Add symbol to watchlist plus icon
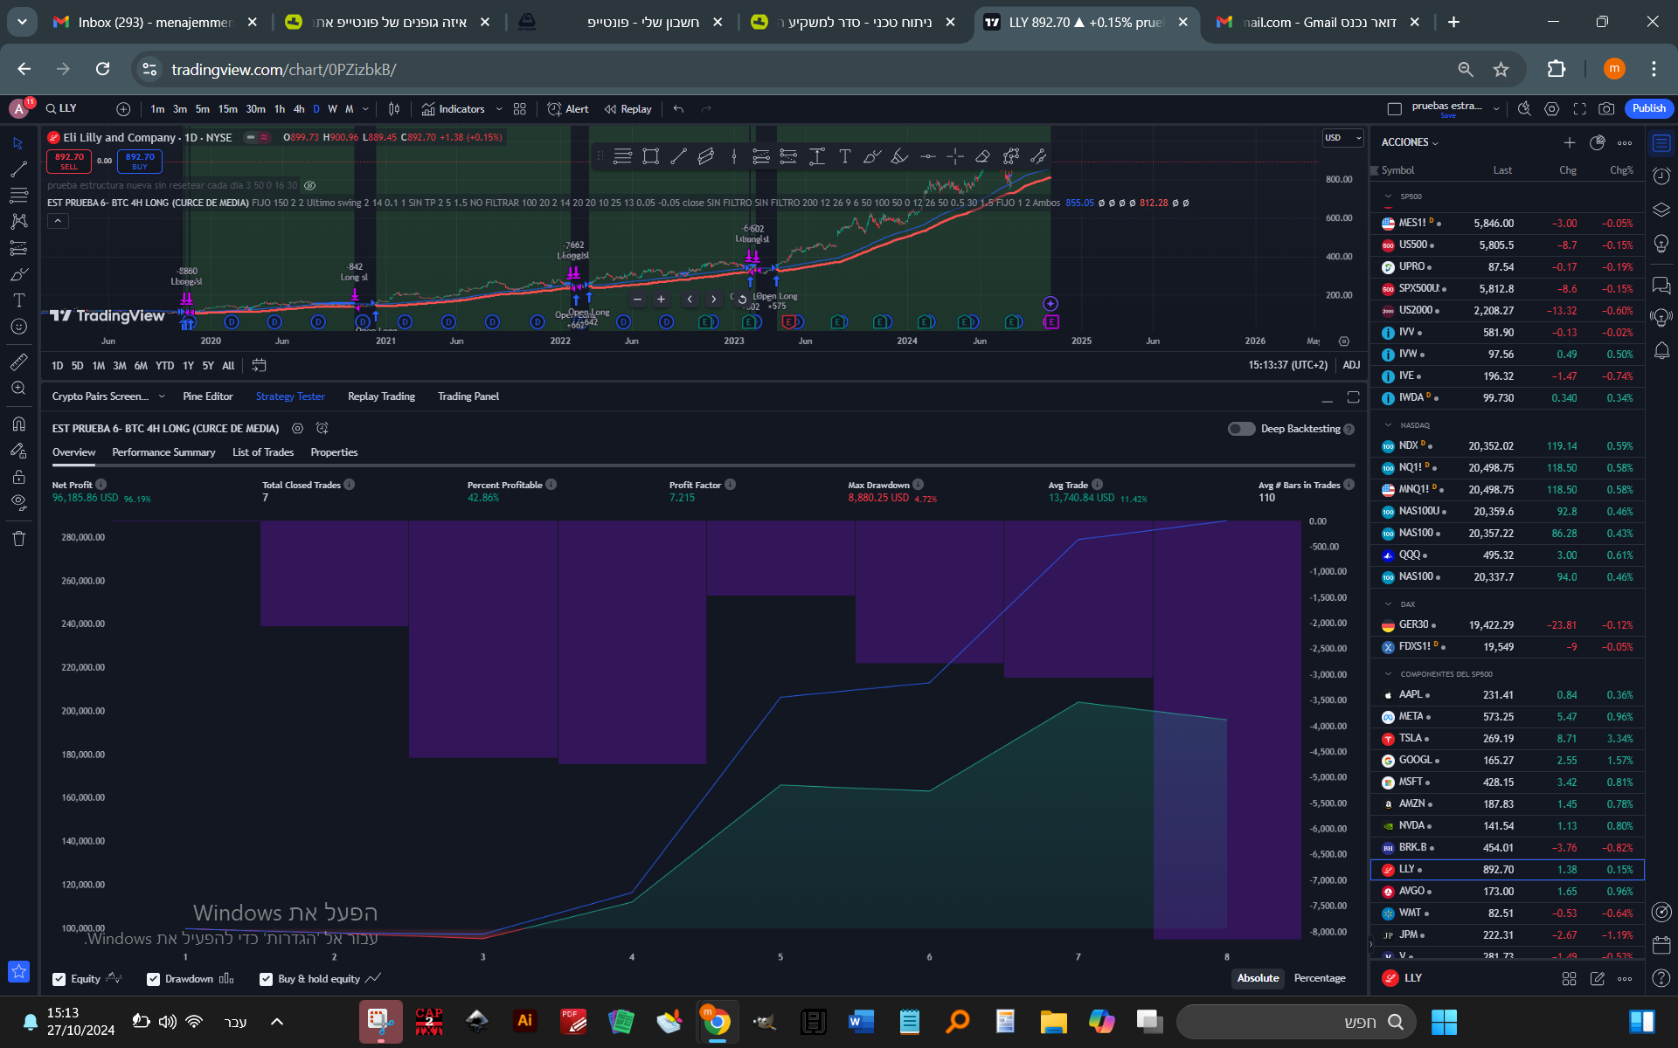 click(1569, 142)
